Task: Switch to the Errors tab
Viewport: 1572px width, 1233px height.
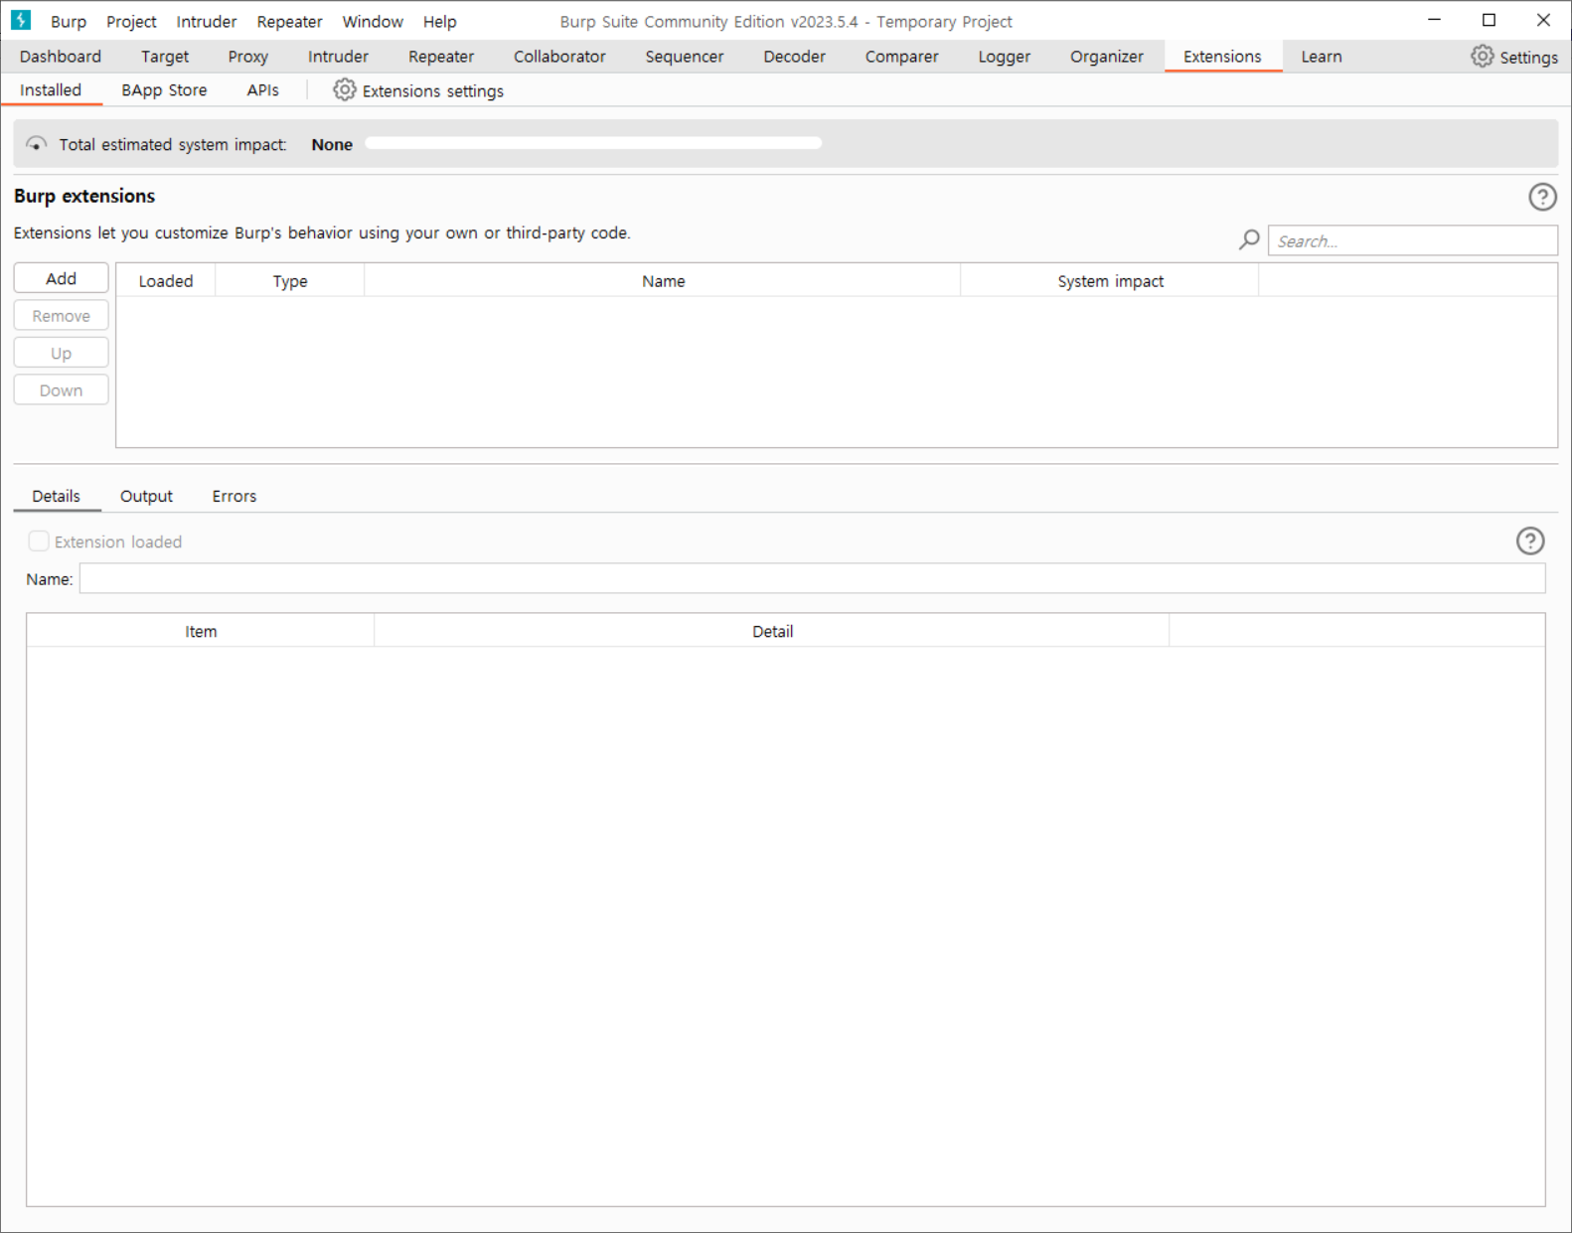Action: (235, 496)
